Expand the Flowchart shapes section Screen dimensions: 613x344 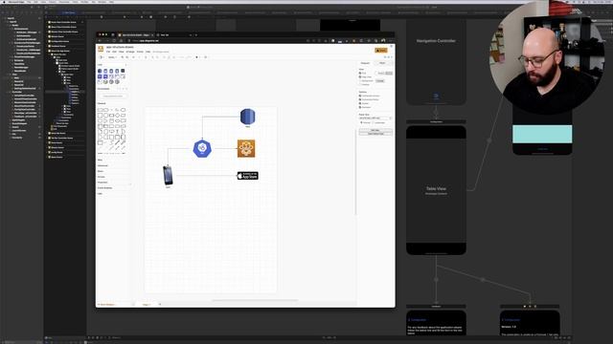click(102, 183)
